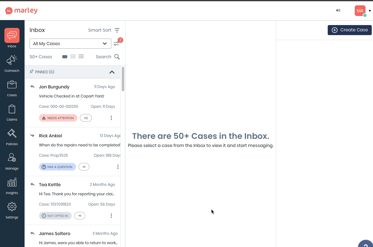The image size is (373, 247).
Task: Open Jon Burgundy case options menu
Action: click(x=111, y=118)
